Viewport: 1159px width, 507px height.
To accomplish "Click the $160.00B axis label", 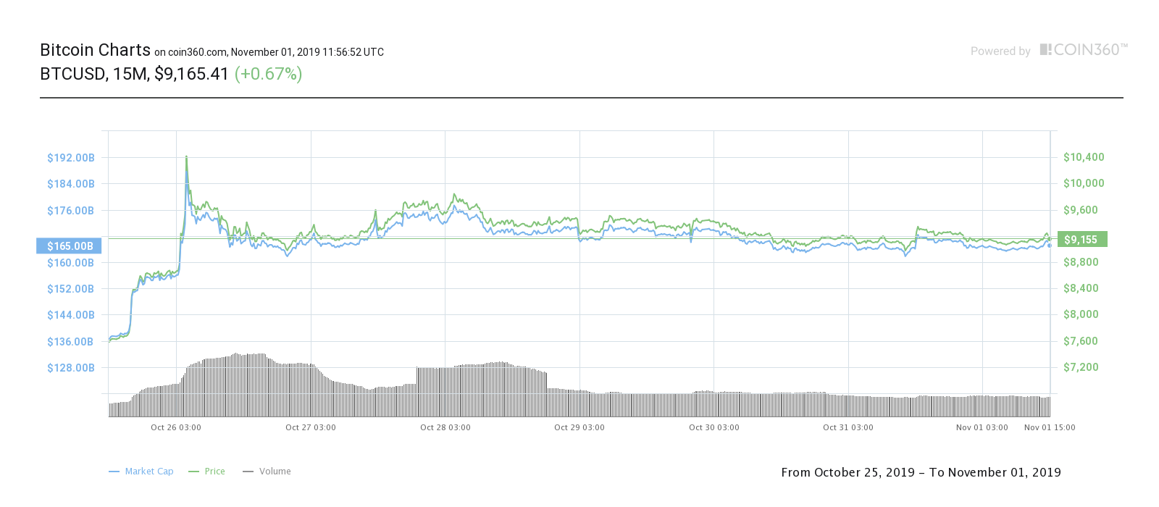I will click(x=71, y=263).
